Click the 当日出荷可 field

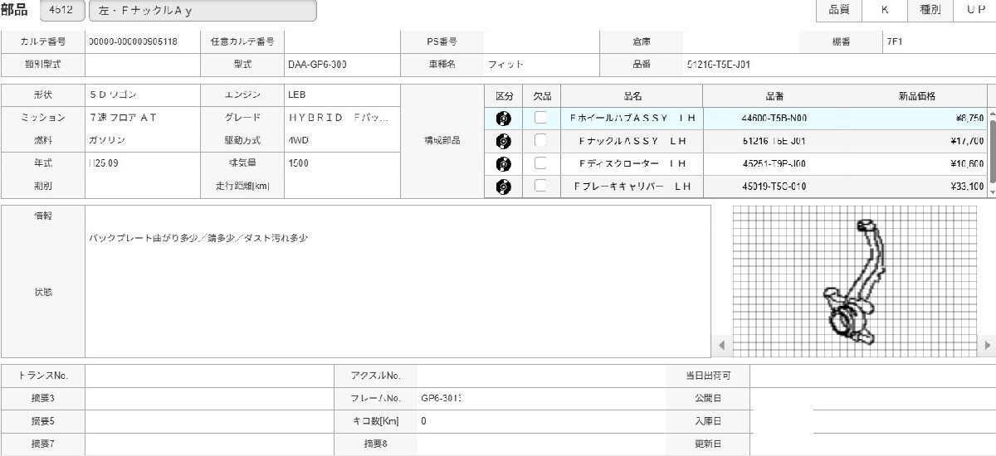pos(872,376)
